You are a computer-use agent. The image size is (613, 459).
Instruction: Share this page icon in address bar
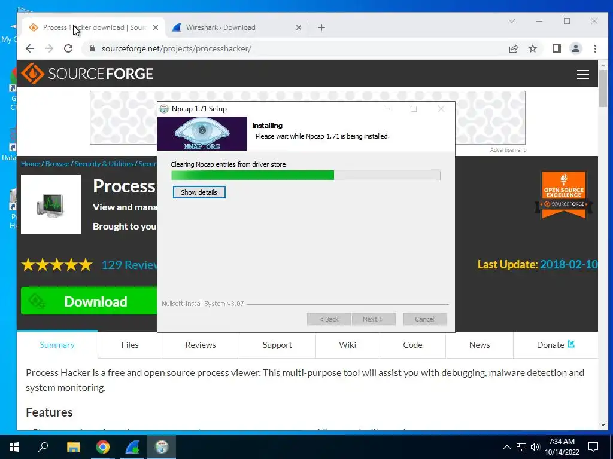[514, 48]
